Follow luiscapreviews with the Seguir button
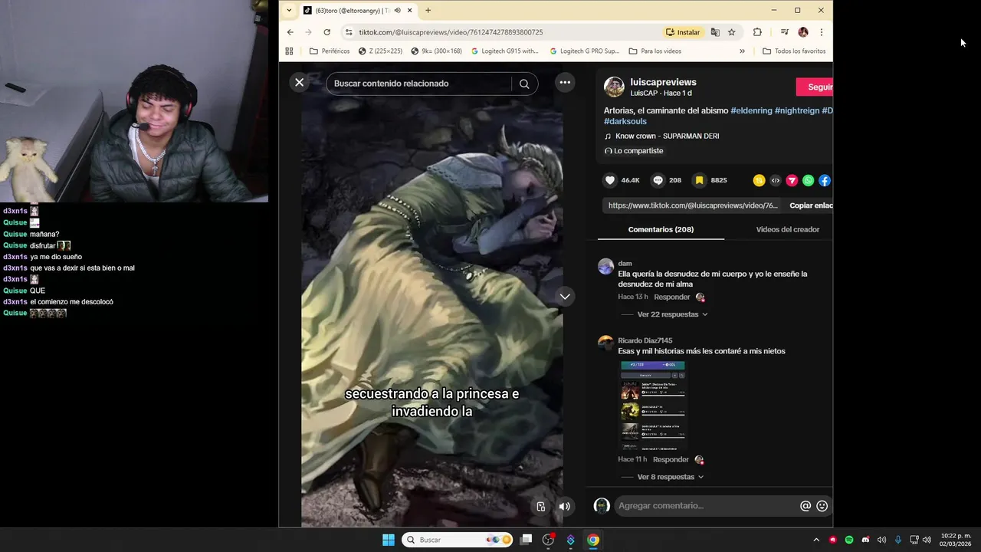 point(815,87)
